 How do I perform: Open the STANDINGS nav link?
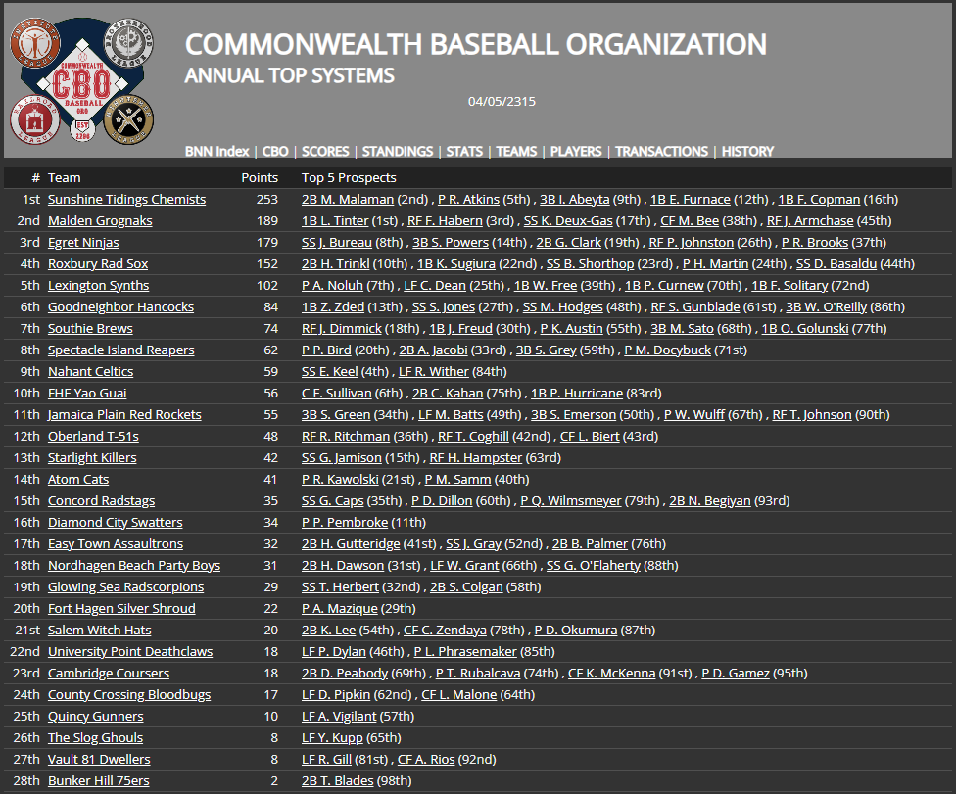click(398, 151)
